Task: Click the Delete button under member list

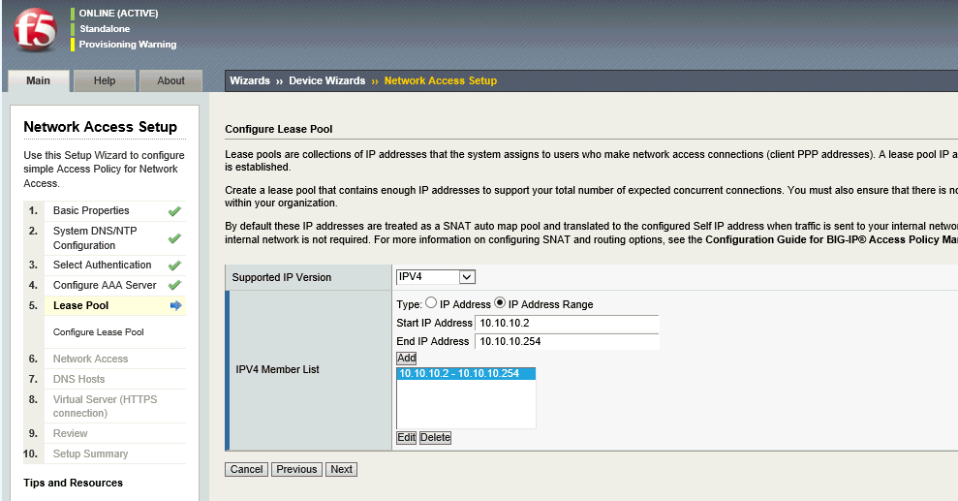Action: (435, 438)
